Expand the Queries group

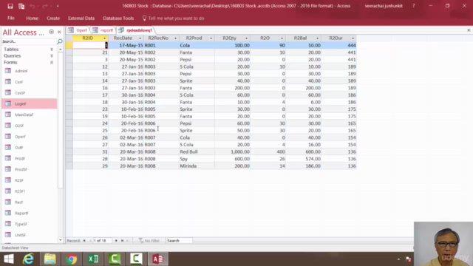tap(52, 56)
